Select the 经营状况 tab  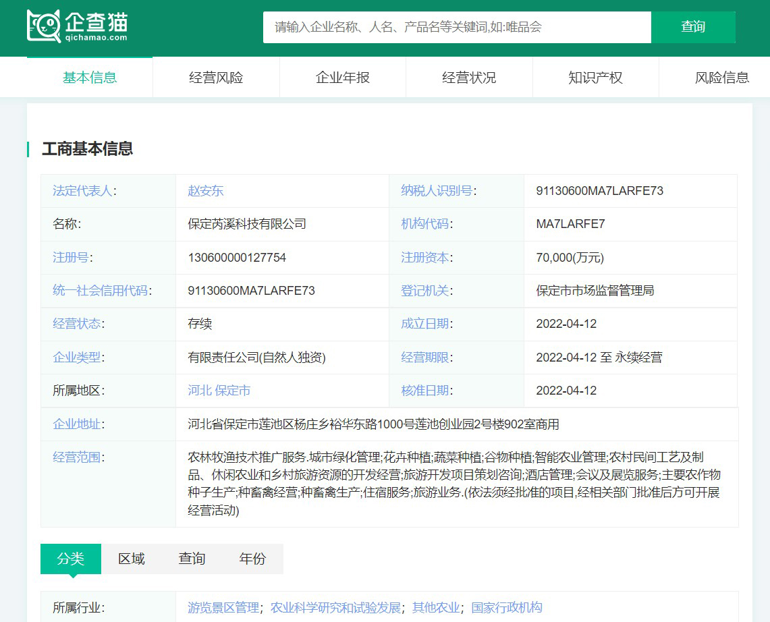[469, 78]
